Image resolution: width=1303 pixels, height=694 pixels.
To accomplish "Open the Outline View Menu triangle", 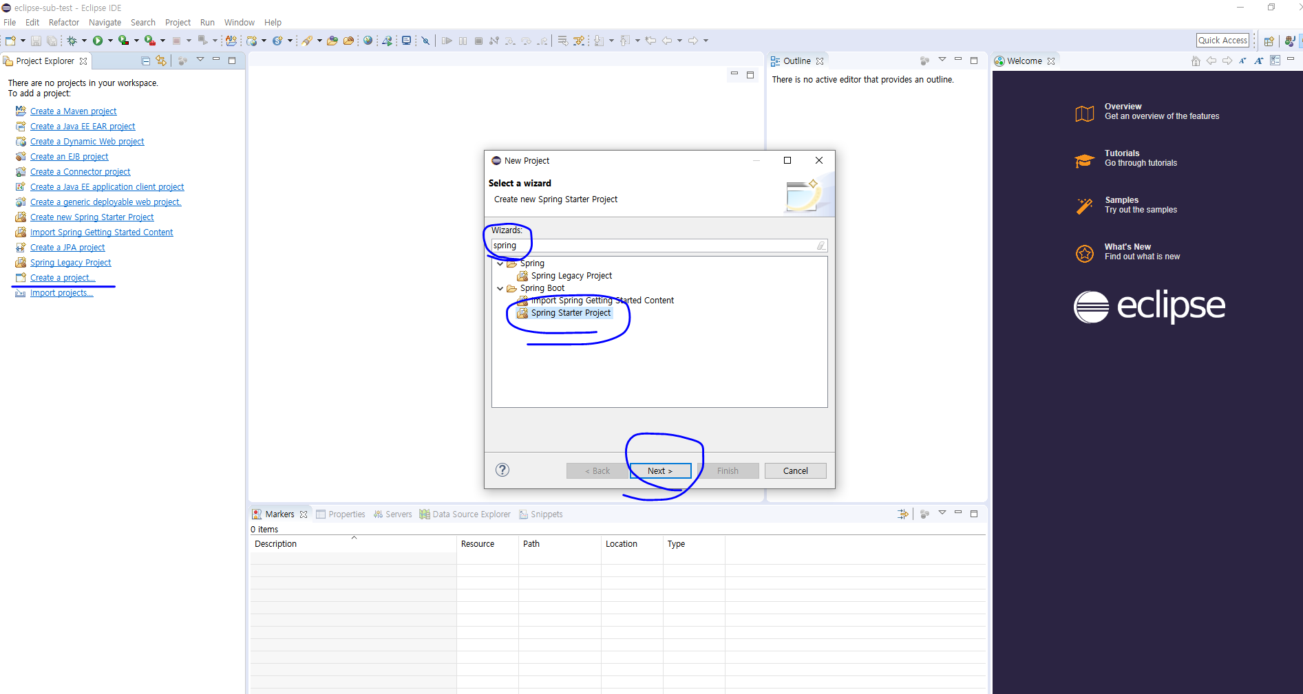I will 942,60.
